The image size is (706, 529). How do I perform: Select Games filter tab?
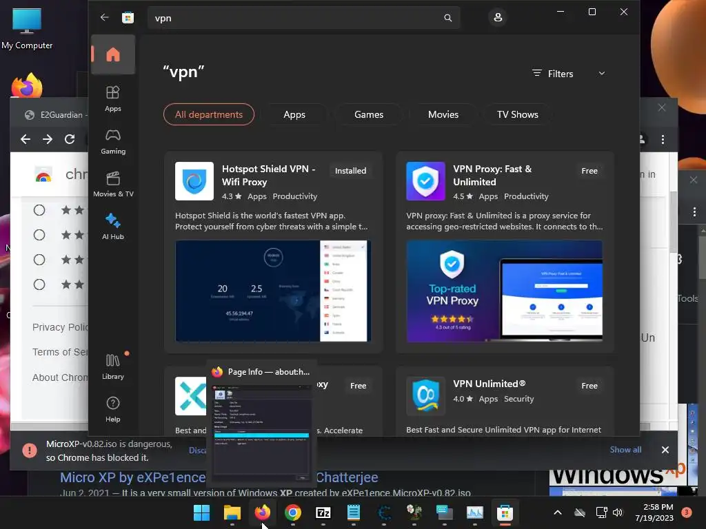tap(369, 114)
